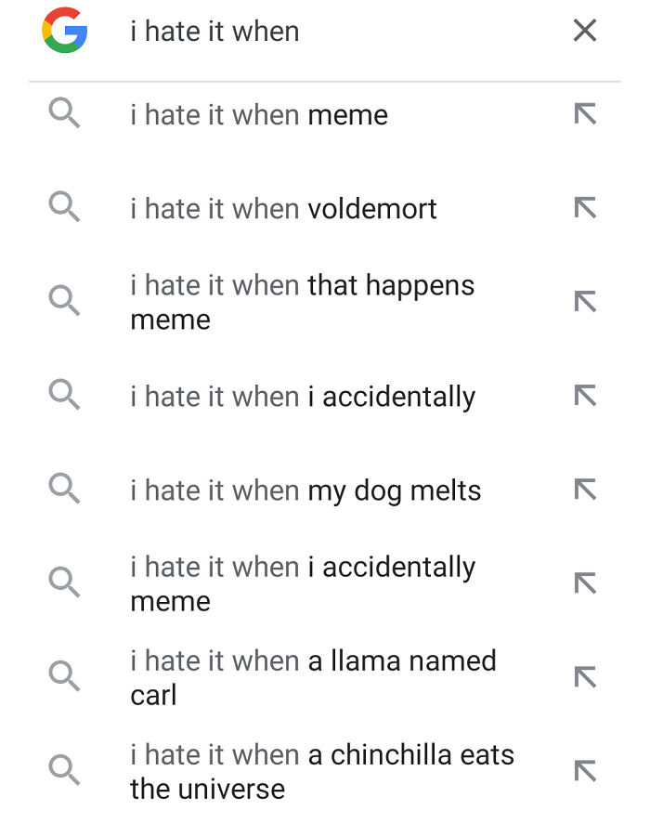Click the magnifier icon beside 'i hate it when meme'
650x824 pixels.
[64, 114]
